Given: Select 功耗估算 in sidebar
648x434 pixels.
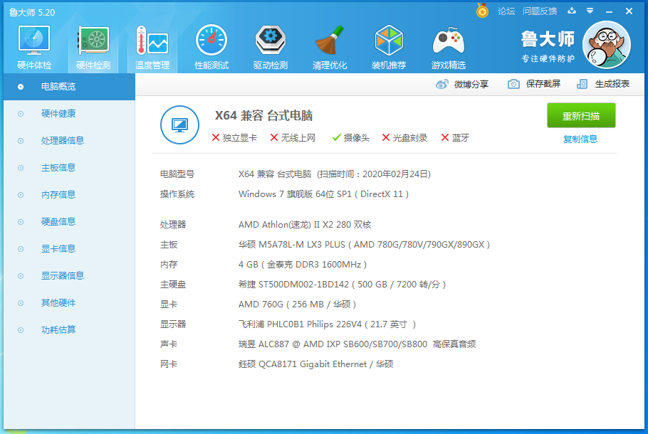Looking at the screenshot, I should (70, 330).
